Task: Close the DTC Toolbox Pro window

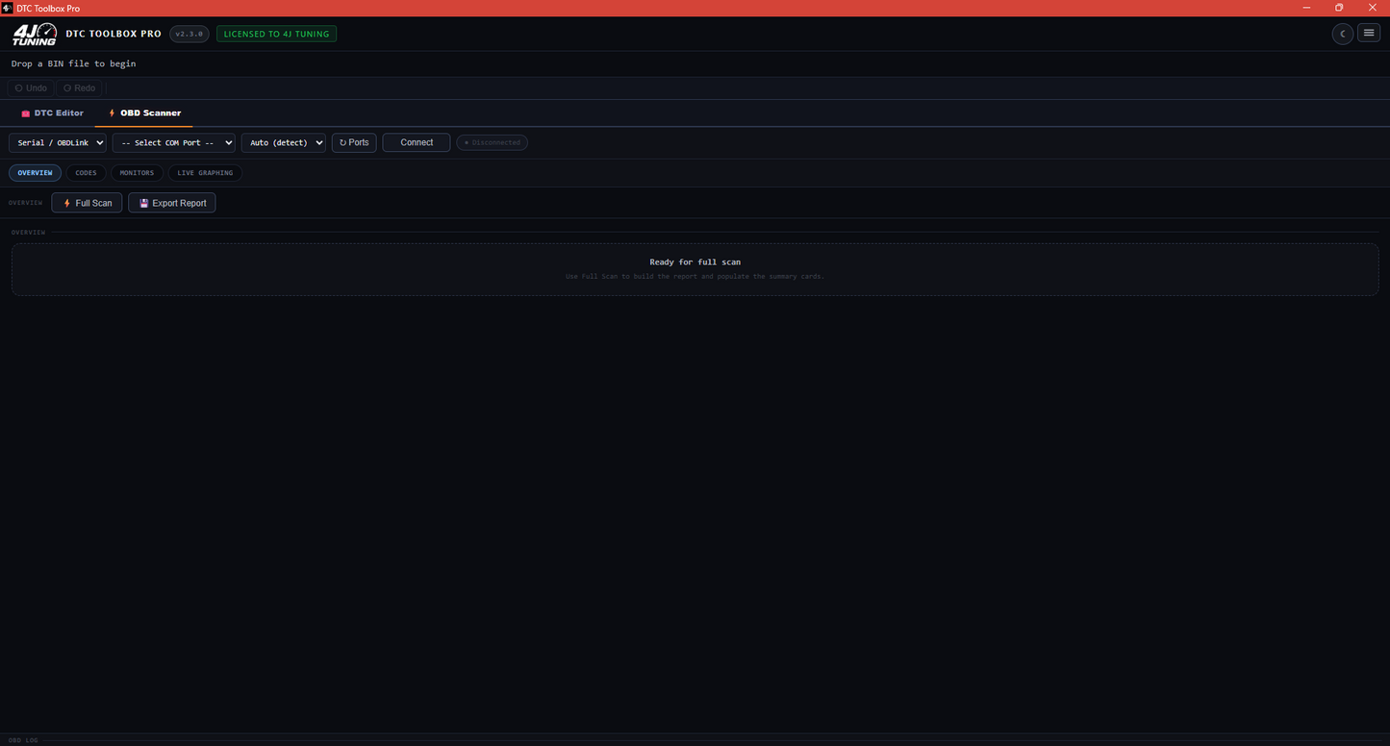Action: (1373, 8)
